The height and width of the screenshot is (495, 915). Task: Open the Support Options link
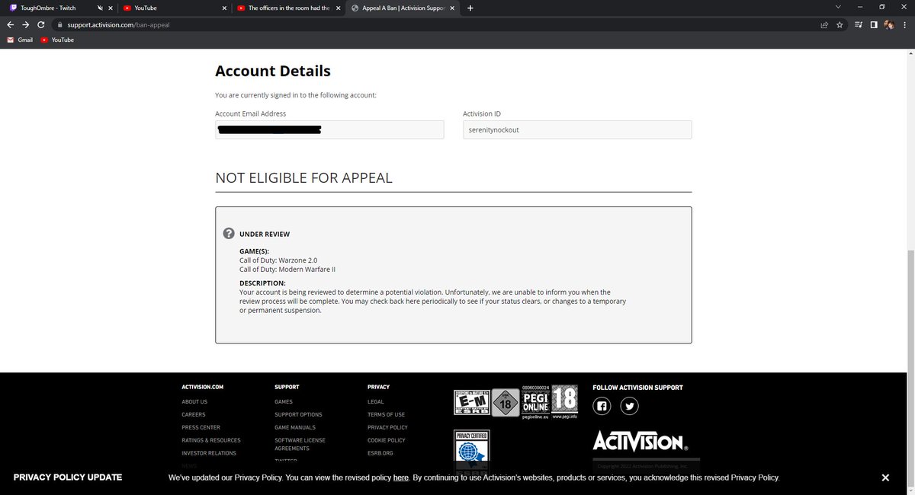tap(298, 414)
